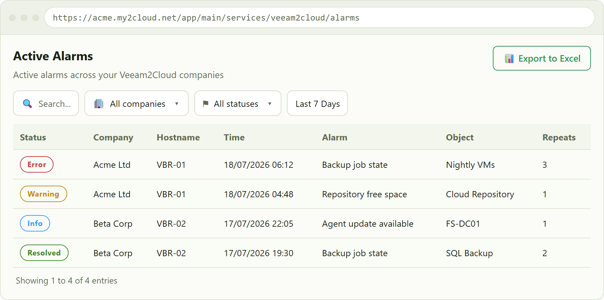Click the Export to Excel button
This screenshot has width=604, height=300.
point(542,58)
